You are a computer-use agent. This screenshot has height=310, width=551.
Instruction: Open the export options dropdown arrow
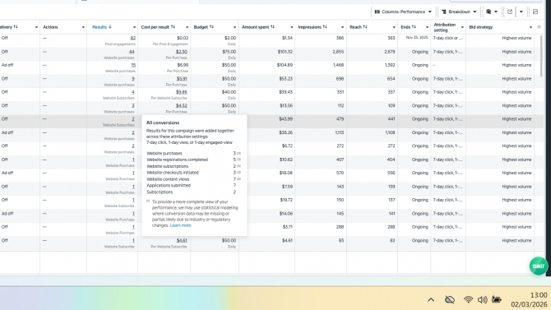(521, 12)
